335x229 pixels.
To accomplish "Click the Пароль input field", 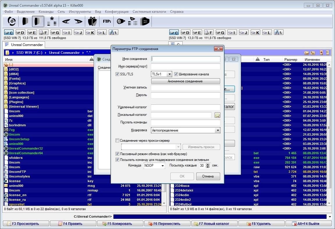I will [x=186, y=95].
